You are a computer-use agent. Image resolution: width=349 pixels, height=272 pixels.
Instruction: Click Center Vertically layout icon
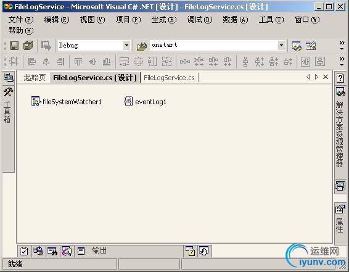320,62
